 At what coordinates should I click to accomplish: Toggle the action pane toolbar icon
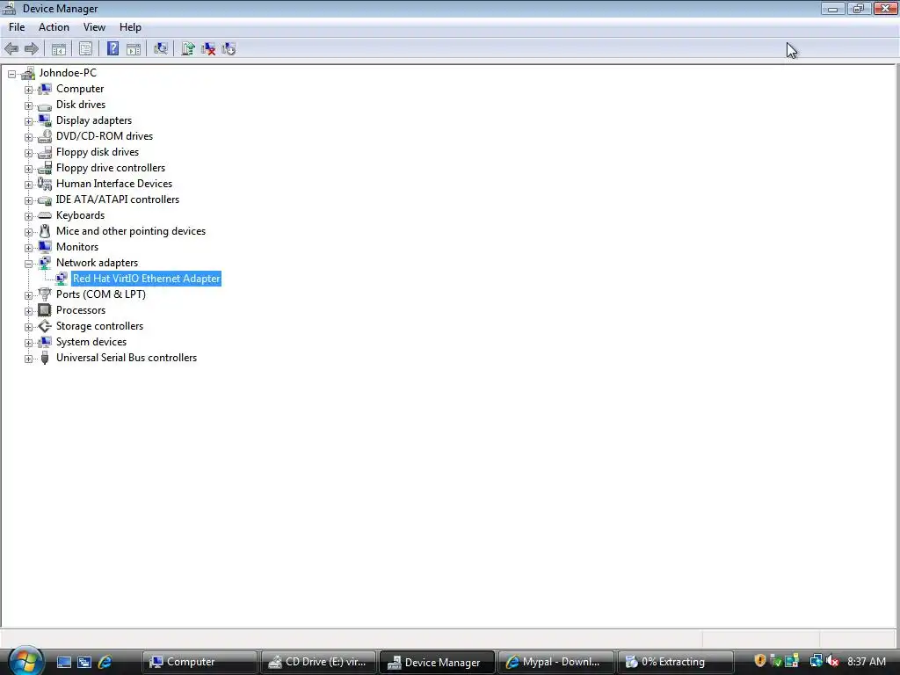point(134,49)
